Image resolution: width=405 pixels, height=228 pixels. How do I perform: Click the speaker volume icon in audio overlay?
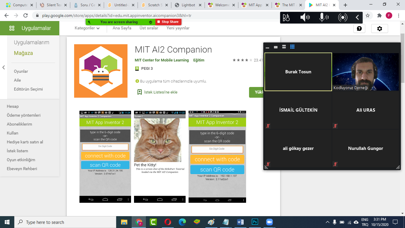305,18
